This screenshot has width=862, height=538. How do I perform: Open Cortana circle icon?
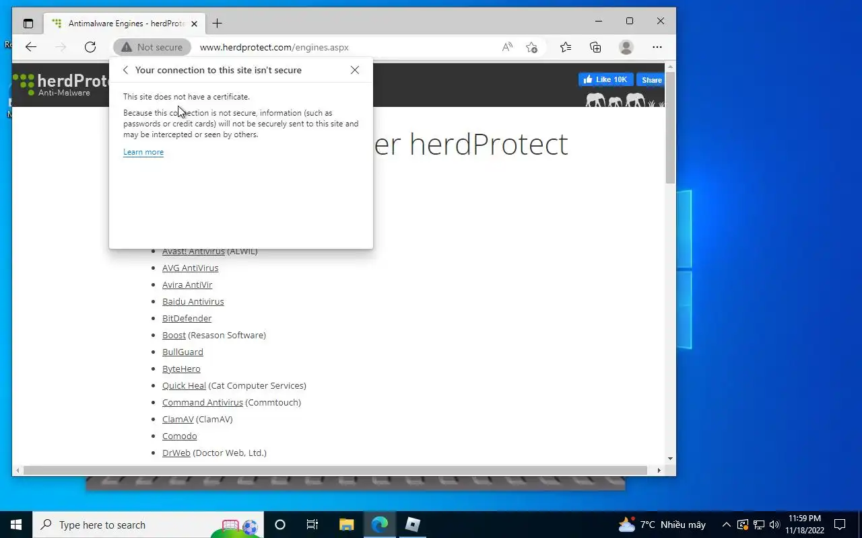coord(280,525)
